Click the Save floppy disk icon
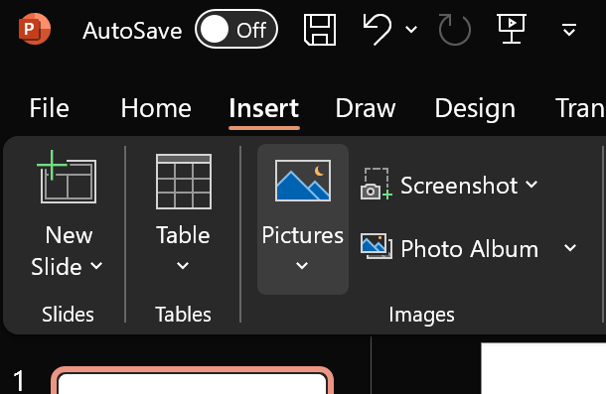Screen dimensions: 606x394 [x=320, y=30]
